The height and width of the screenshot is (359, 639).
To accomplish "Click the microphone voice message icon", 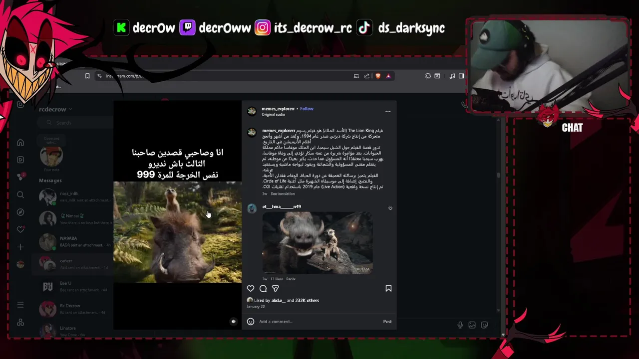I will point(460,325).
